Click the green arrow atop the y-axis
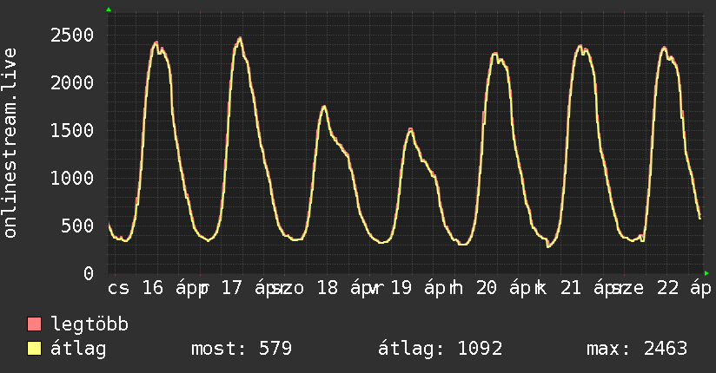 coord(109,10)
